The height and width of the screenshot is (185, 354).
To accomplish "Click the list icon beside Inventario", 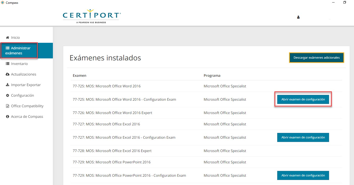I will pos(8,64).
